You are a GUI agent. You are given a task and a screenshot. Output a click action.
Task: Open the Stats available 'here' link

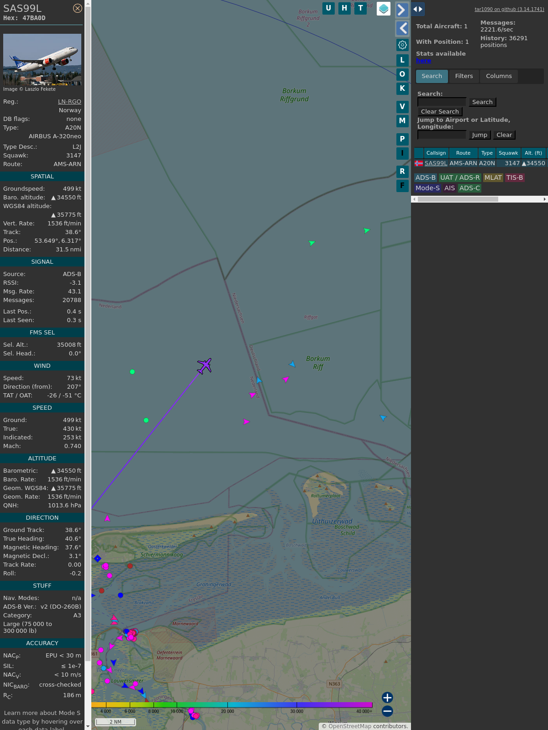pos(423,61)
